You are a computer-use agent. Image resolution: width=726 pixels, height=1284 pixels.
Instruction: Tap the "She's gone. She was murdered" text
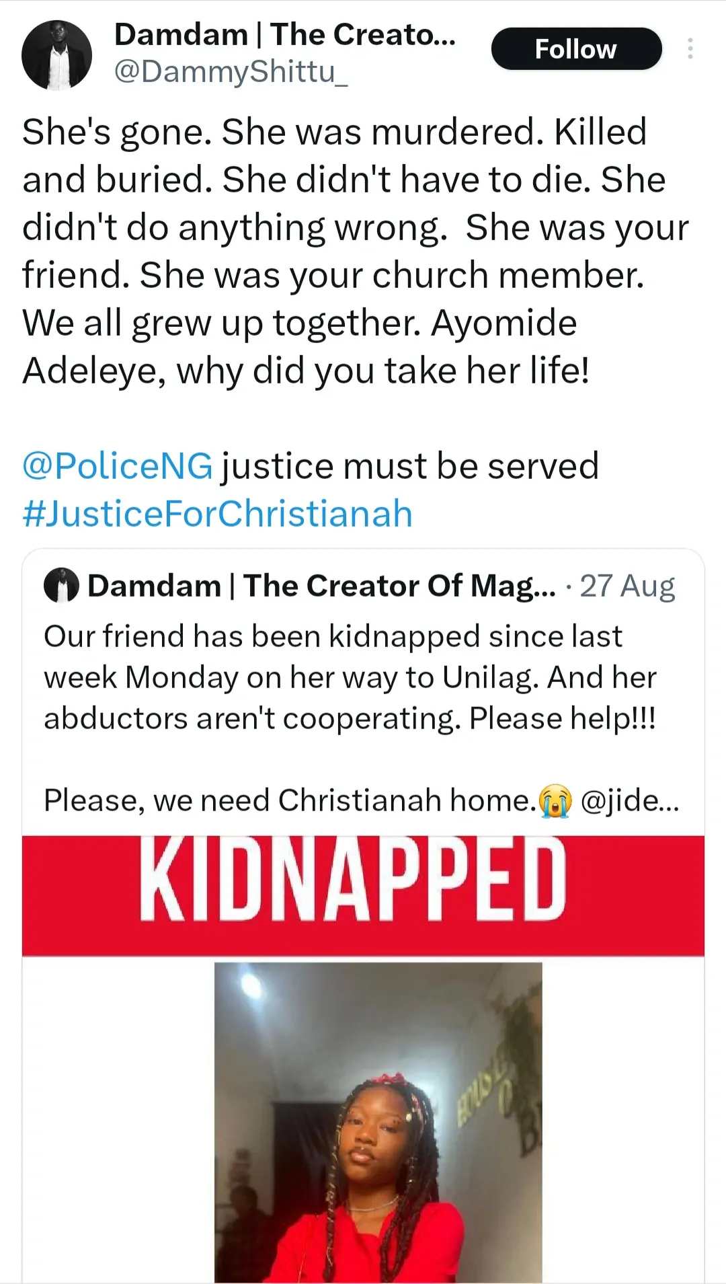(x=282, y=132)
